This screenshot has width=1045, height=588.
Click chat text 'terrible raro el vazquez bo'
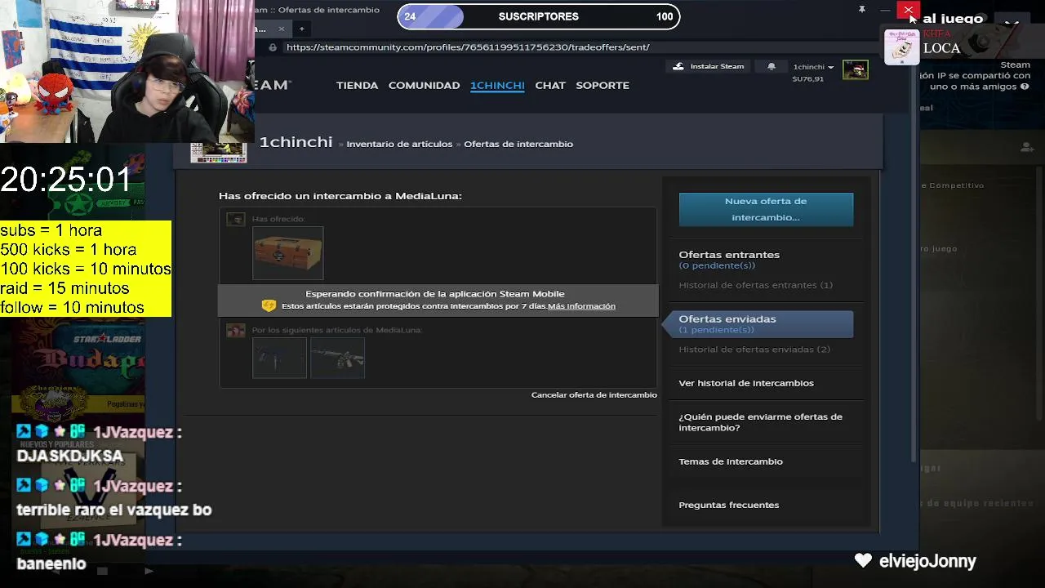pyautogui.click(x=113, y=510)
